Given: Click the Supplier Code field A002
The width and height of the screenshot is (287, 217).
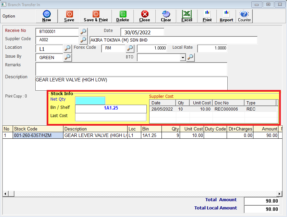Looking at the screenshot, I should pos(57,40).
